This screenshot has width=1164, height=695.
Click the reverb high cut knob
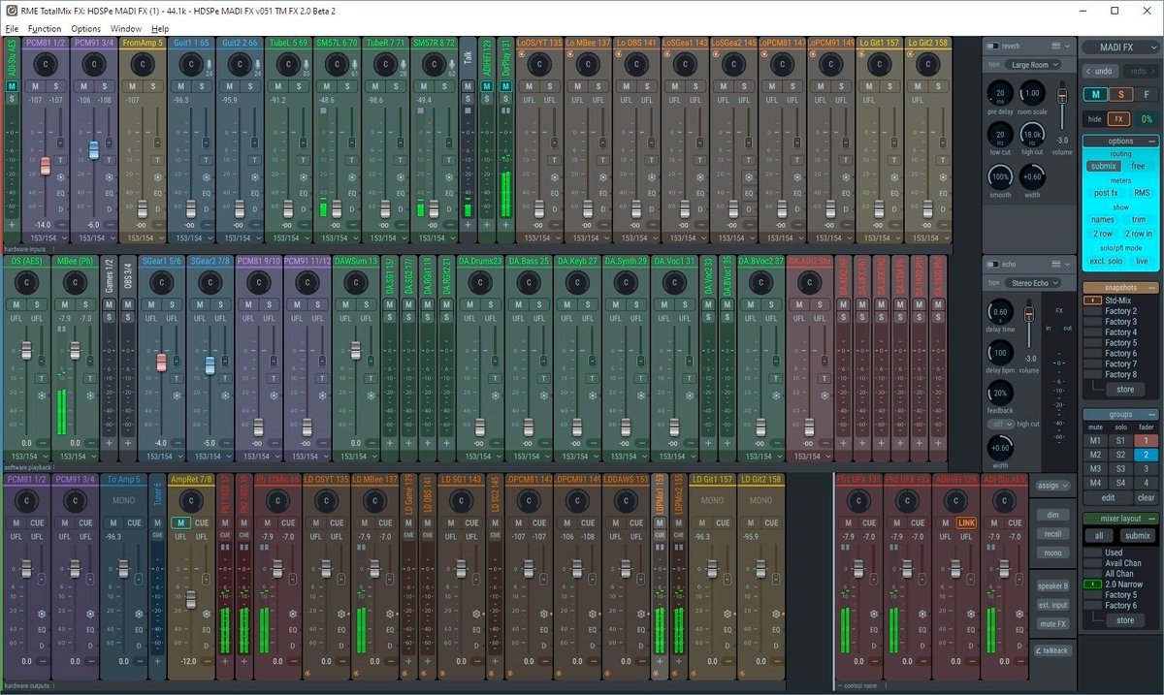pos(1032,135)
